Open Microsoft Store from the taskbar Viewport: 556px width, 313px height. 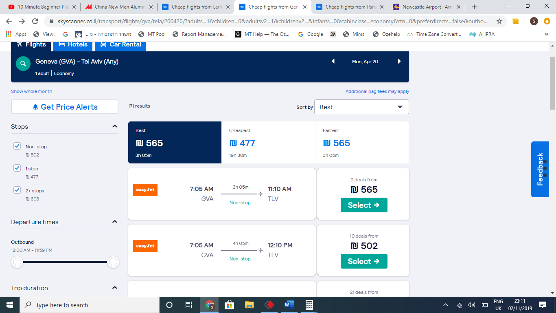coord(230,305)
